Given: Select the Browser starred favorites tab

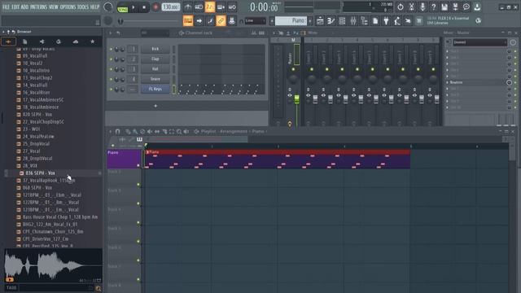Looking at the screenshot, I should (x=92, y=42).
